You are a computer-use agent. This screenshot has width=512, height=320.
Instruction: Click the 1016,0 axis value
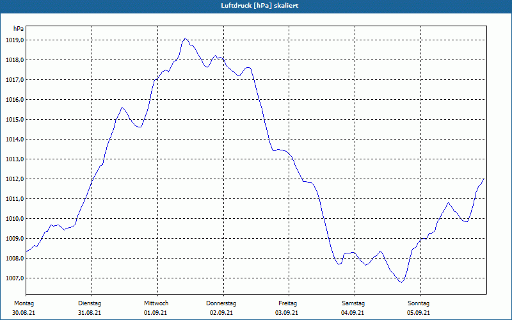15,100
